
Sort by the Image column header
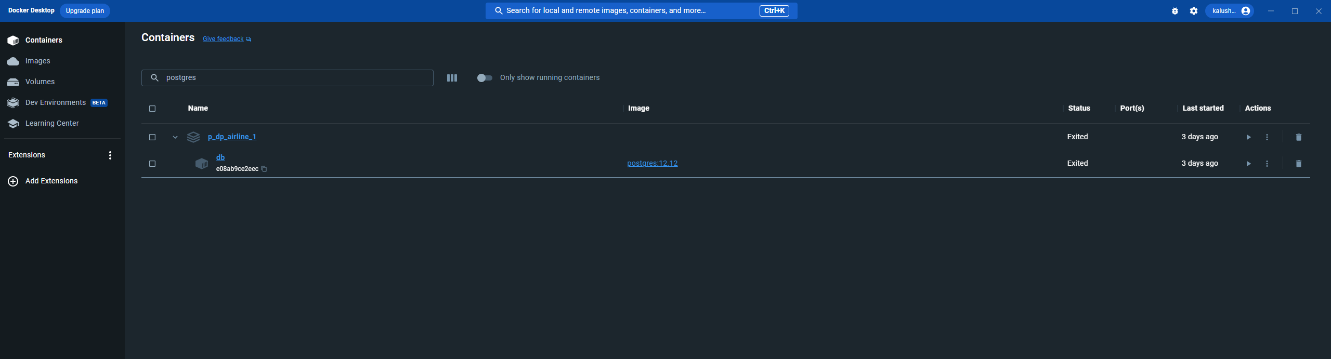(638, 108)
